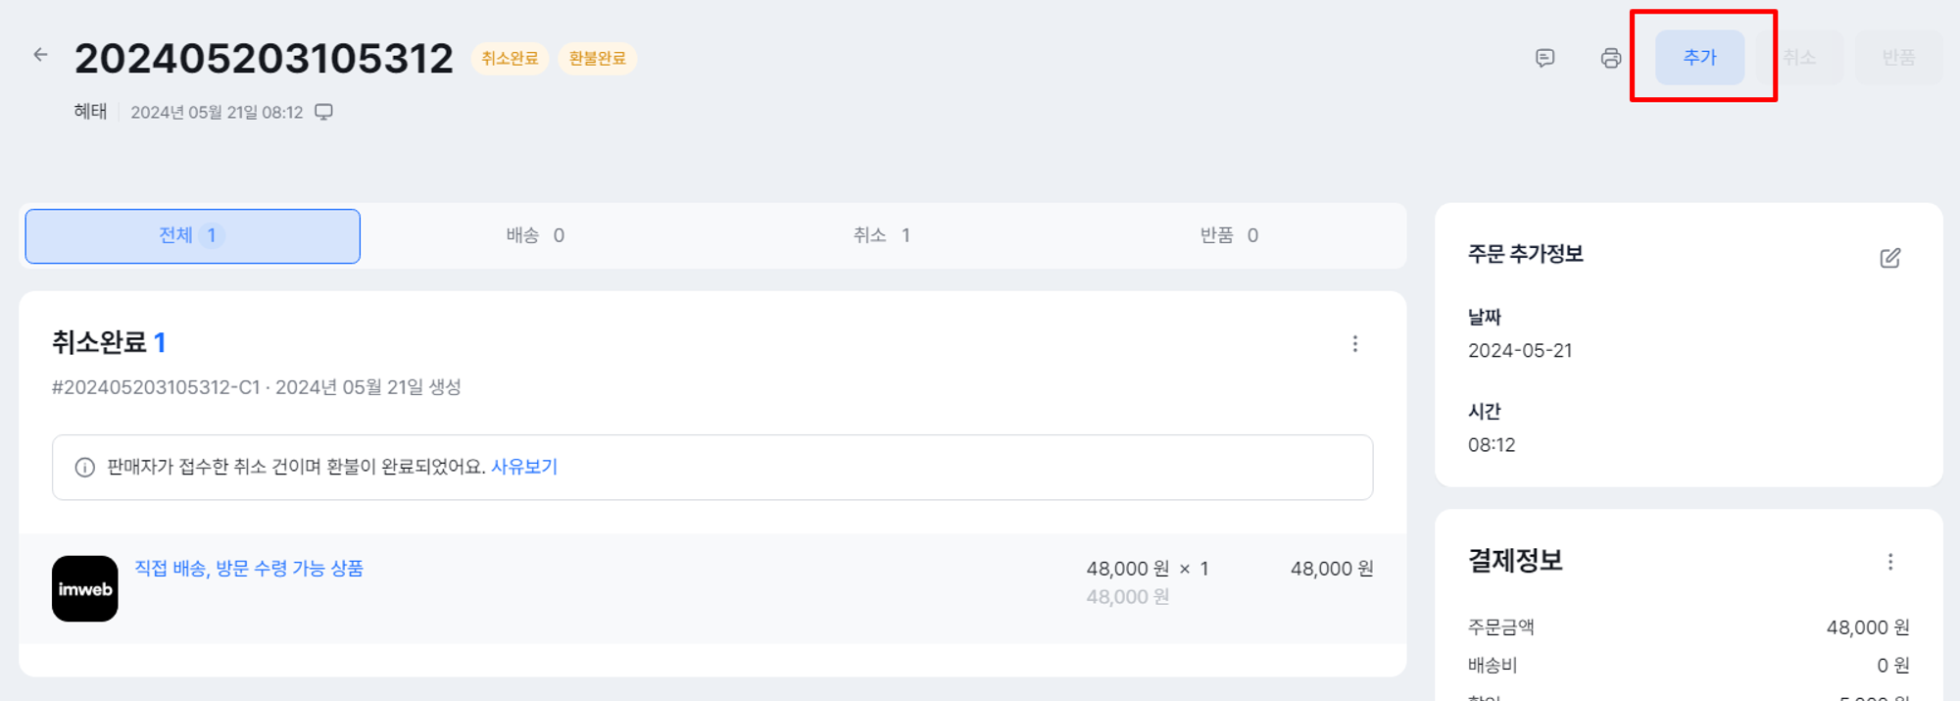The image size is (1960, 701).
Task: Click the monitor icon next to order date
Action: click(323, 112)
